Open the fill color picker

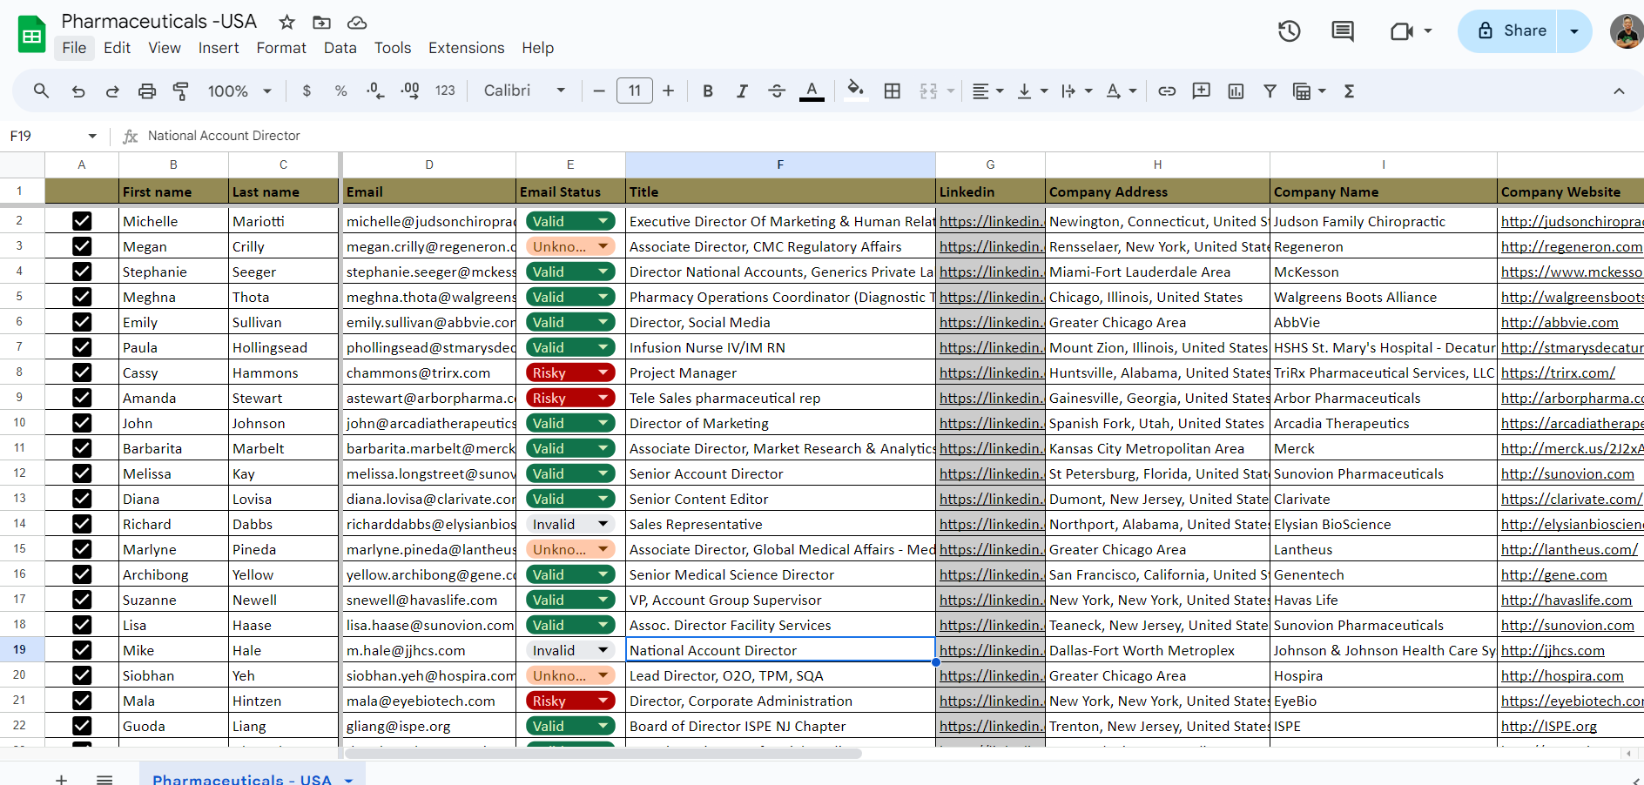click(x=856, y=91)
